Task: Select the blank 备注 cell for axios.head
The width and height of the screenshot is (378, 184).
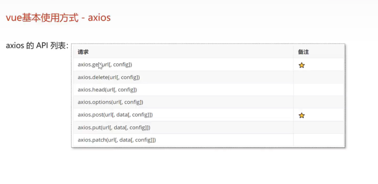Action: (x=318, y=90)
